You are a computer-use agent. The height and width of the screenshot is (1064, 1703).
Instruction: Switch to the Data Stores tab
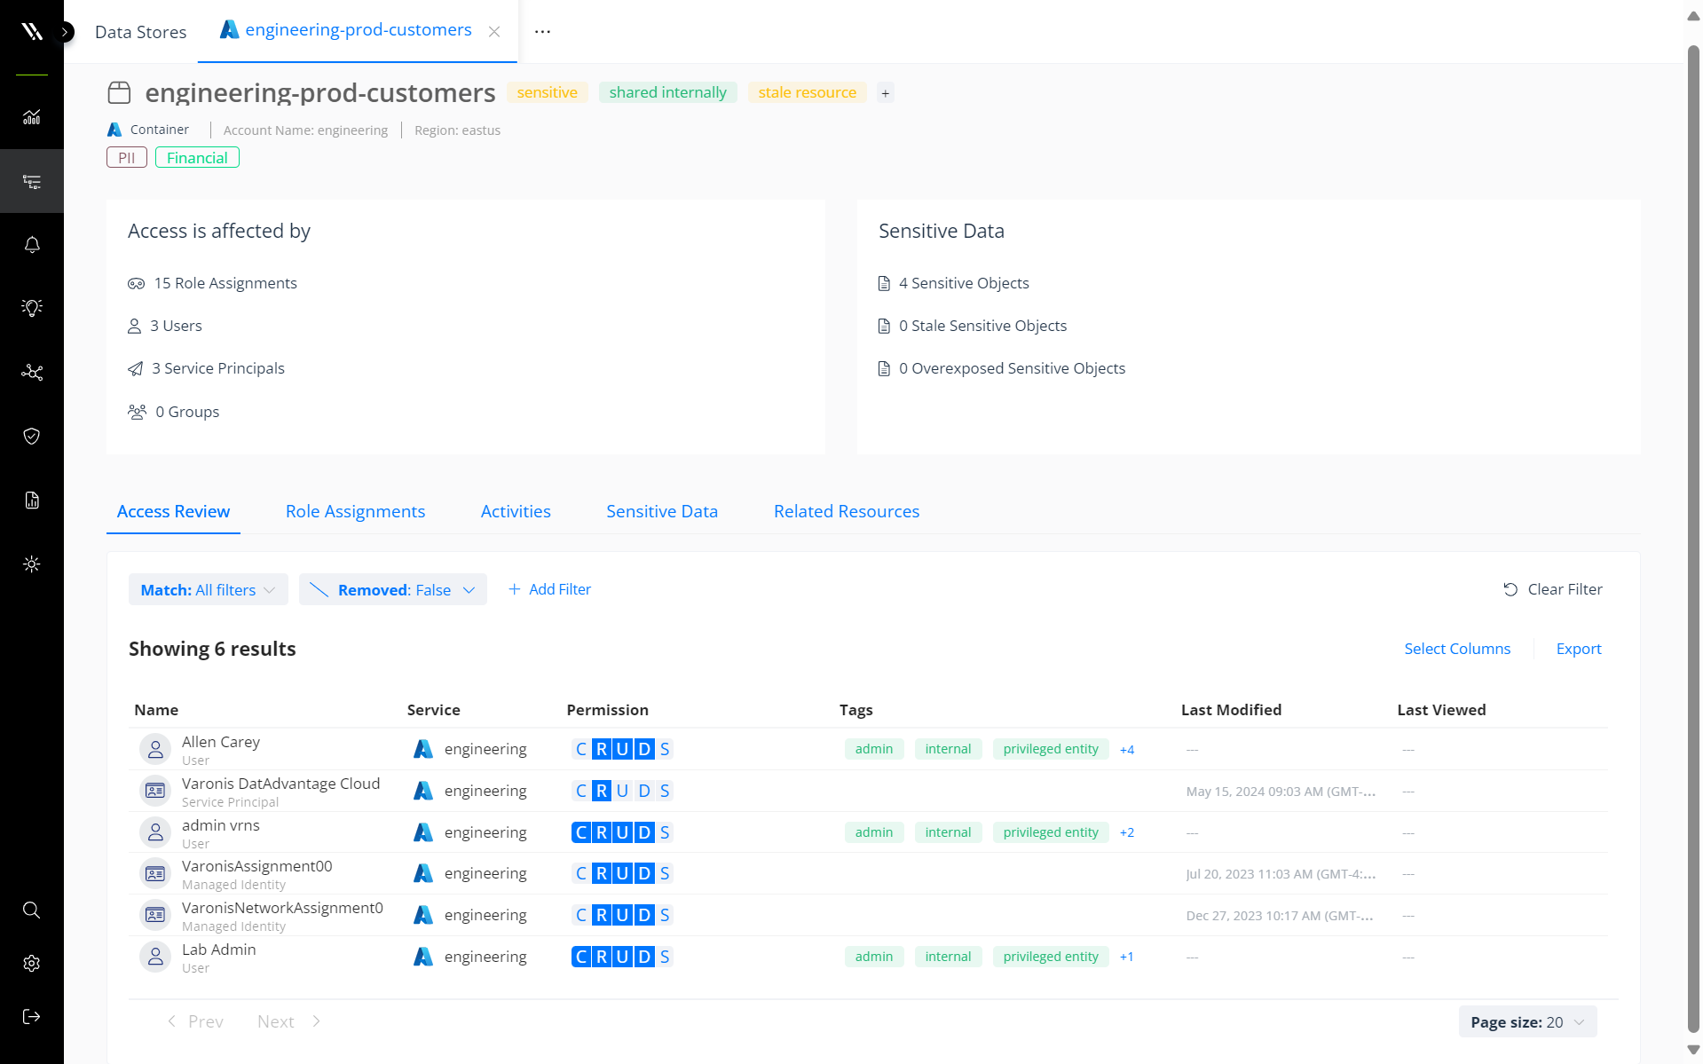(x=140, y=32)
